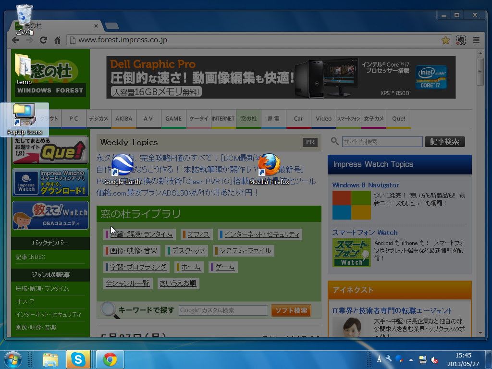Image resolution: width=492 pixels, height=369 pixels.
Task: Unmute the system volume in the tray
Action: (435, 359)
